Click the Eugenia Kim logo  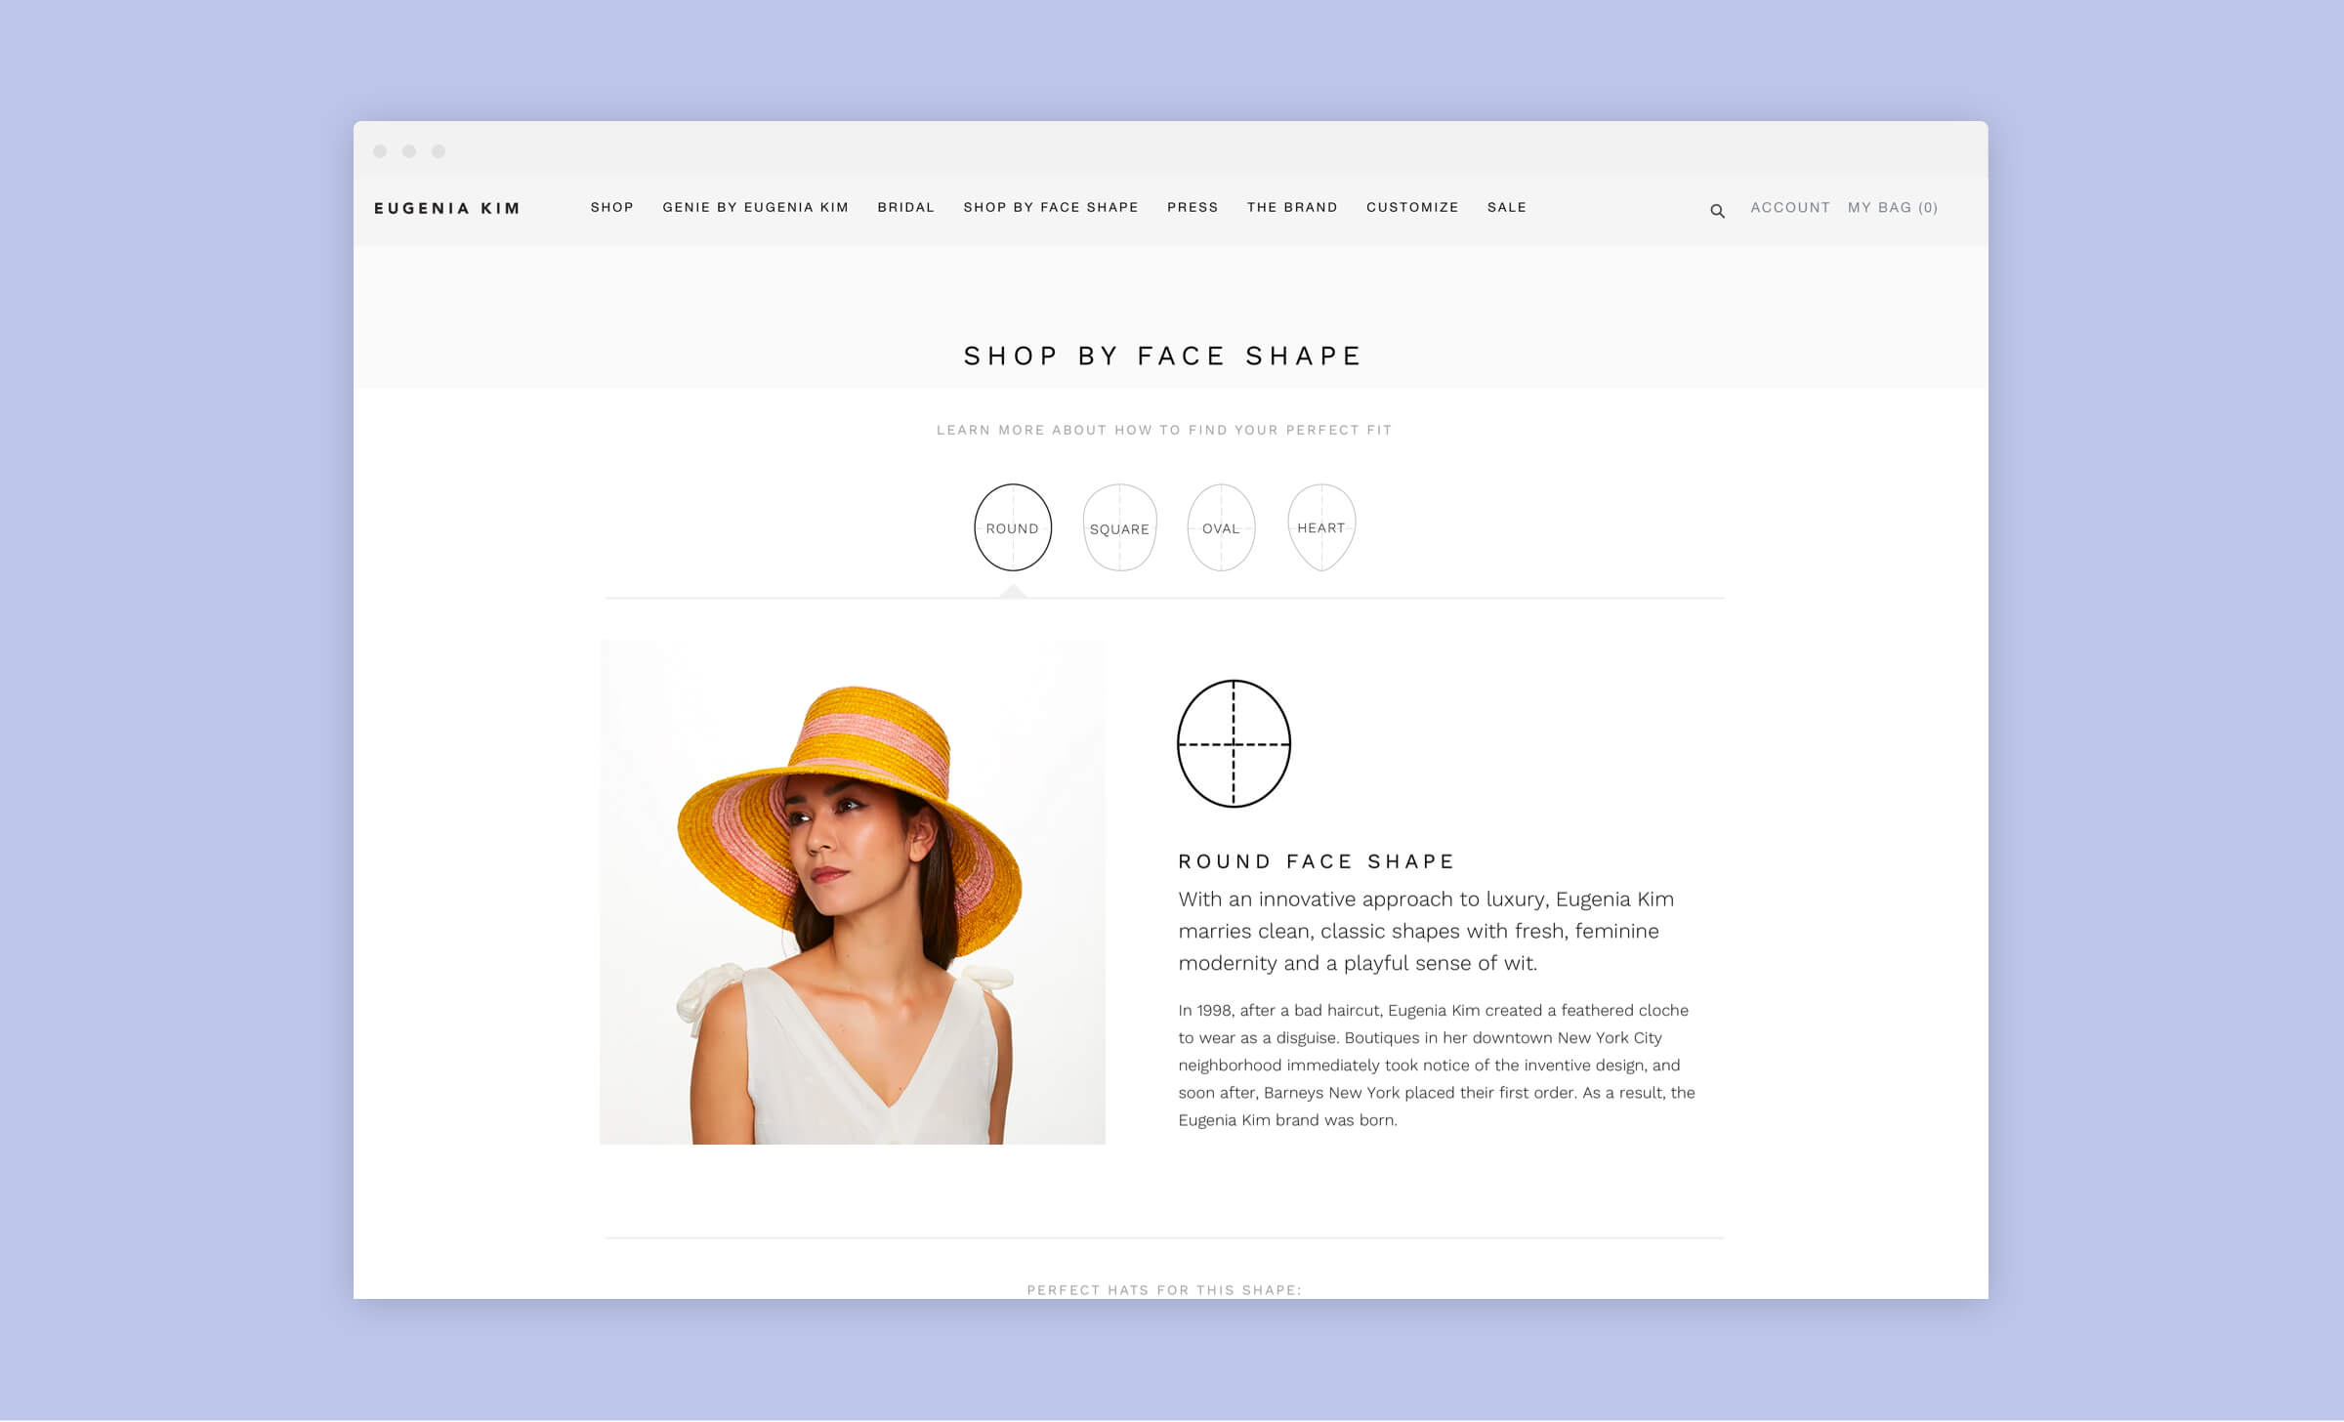coord(447,208)
